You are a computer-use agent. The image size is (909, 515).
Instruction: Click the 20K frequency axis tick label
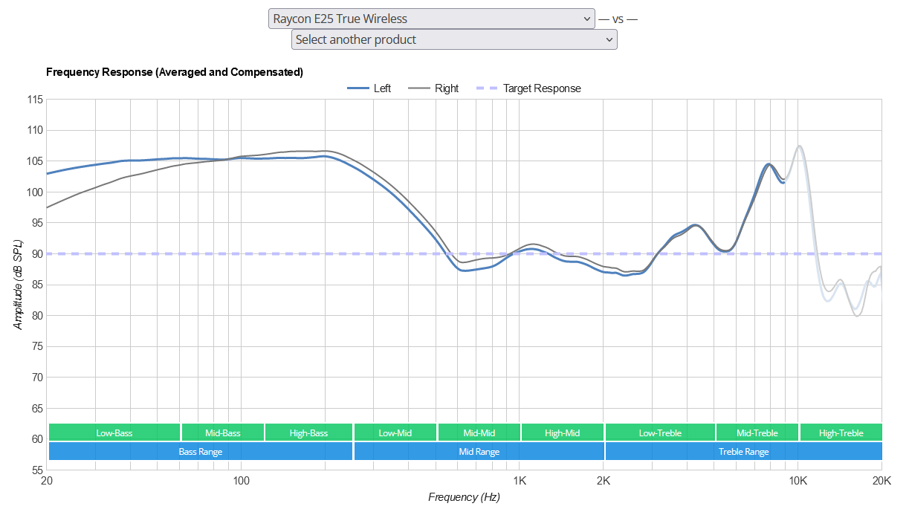point(881,481)
